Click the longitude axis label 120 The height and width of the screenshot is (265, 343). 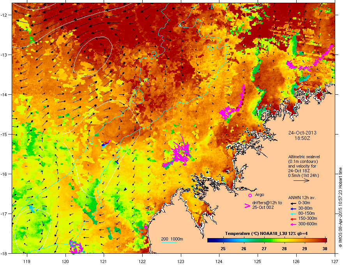pos(65,261)
